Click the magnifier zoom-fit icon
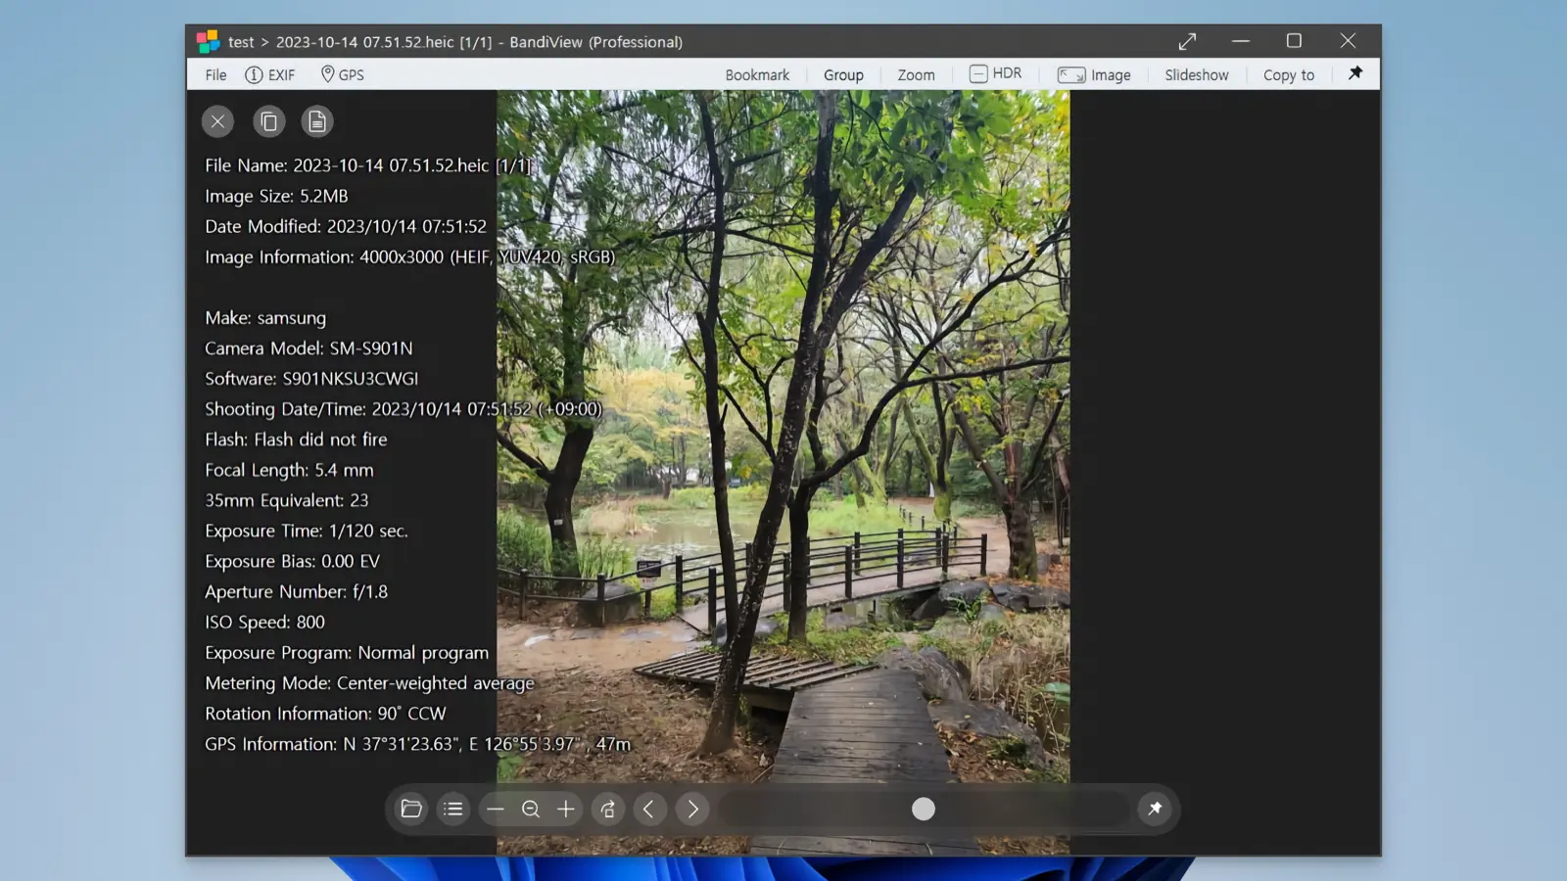The width and height of the screenshot is (1567, 881). (x=531, y=810)
